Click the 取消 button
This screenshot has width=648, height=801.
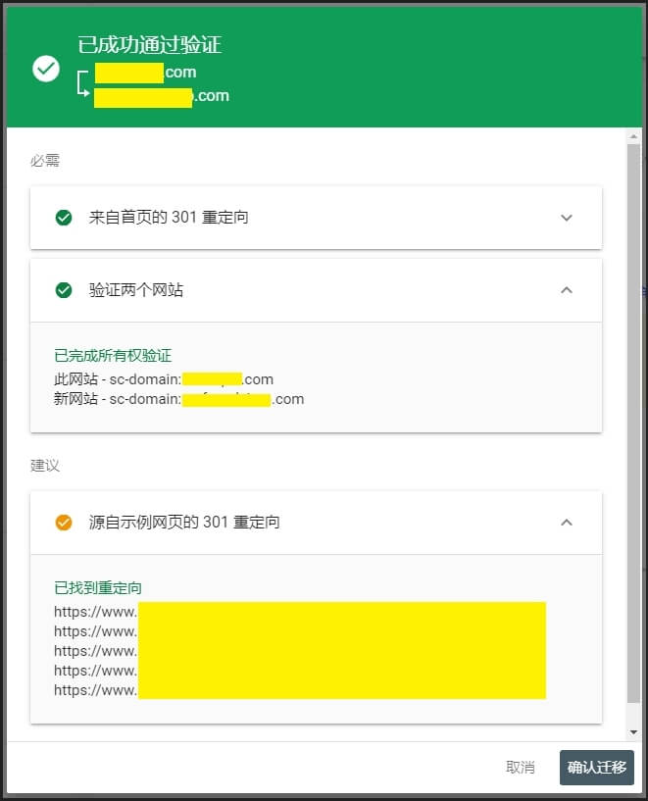[520, 768]
